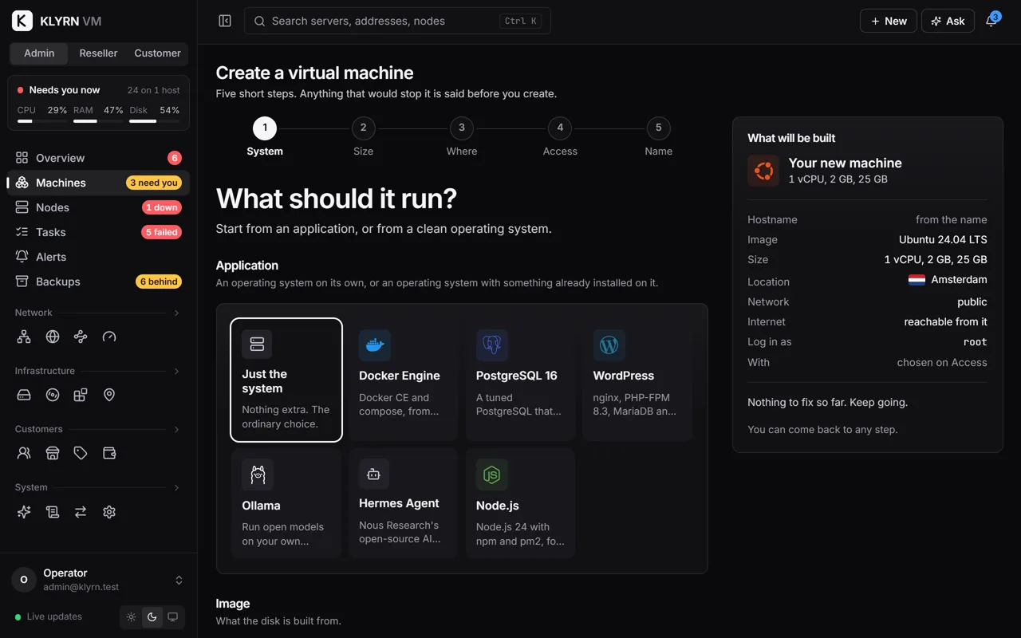Image resolution: width=1021 pixels, height=638 pixels.
Task: Click the Needs you now status card
Action: tap(98, 102)
